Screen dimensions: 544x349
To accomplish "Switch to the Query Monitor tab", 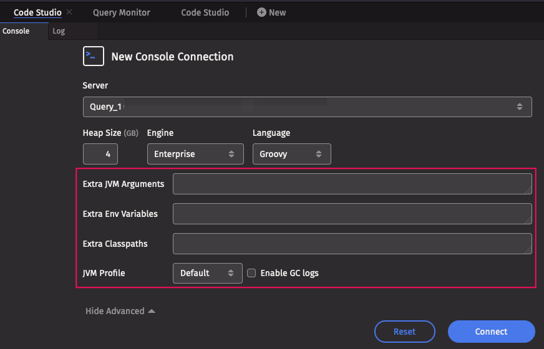I will coord(122,12).
